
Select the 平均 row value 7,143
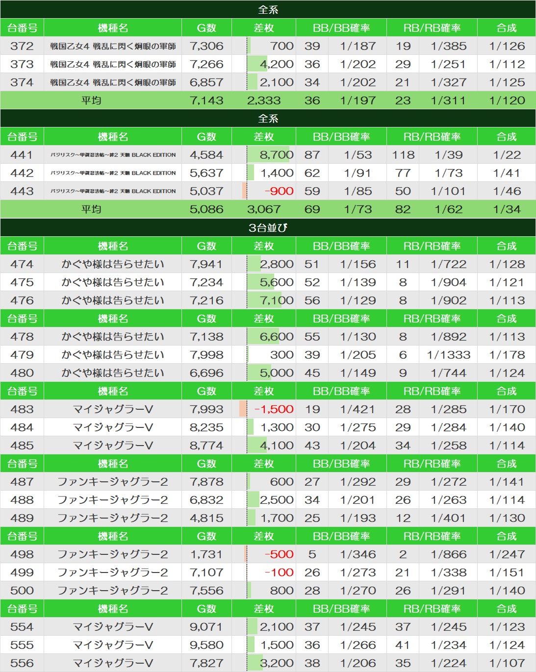pyautogui.click(x=206, y=100)
